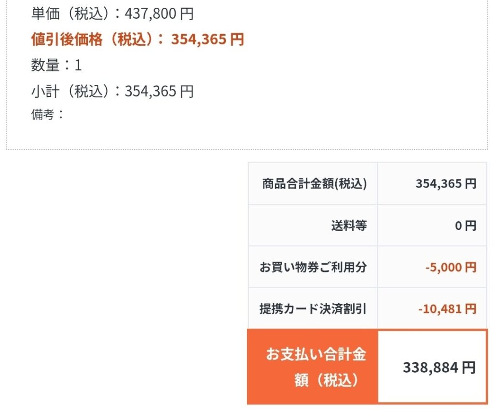
Task: Select the 提携カード決済割引 label cell
Action: [313, 309]
